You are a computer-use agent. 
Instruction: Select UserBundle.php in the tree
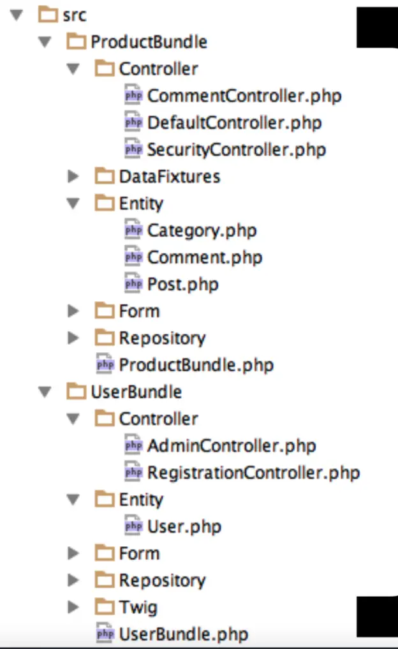(183, 634)
